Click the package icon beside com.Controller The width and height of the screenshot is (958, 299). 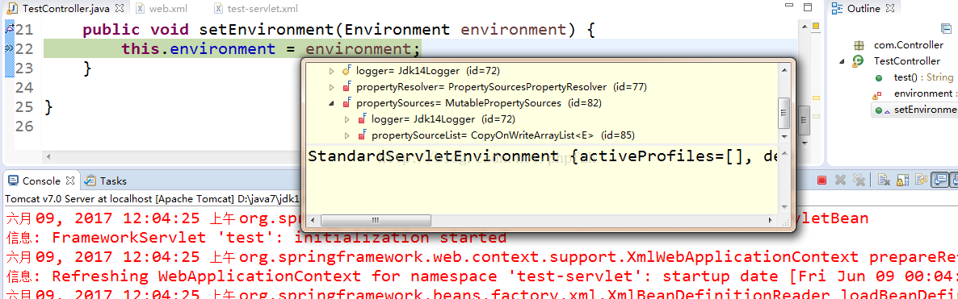859,45
